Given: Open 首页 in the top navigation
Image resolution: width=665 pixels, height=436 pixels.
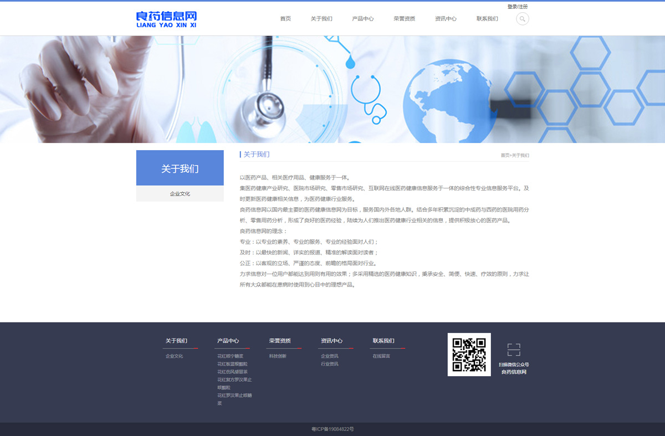Looking at the screenshot, I should pyautogui.click(x=285, y=19).
